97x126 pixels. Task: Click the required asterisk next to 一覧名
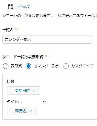[16, 29]
